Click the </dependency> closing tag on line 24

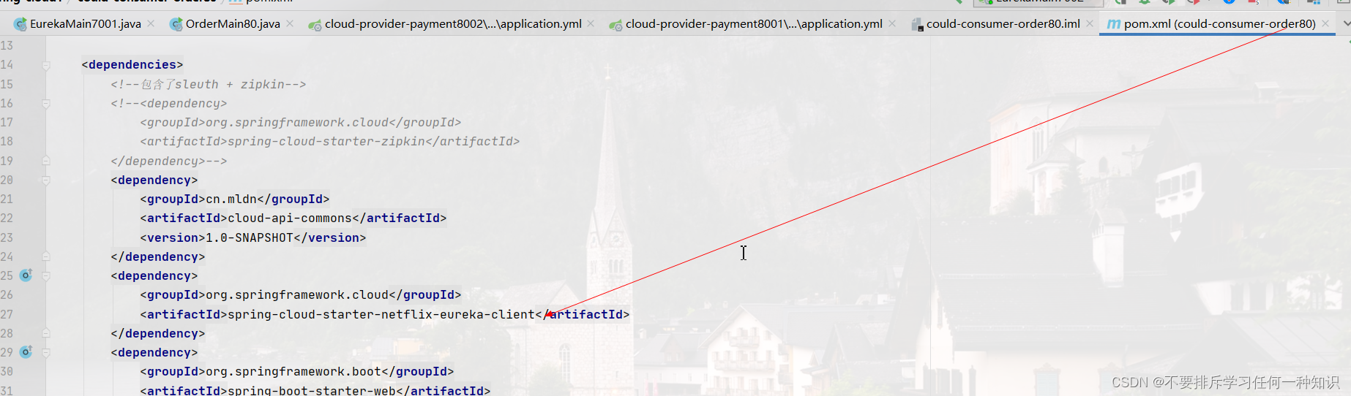point(158,256)
